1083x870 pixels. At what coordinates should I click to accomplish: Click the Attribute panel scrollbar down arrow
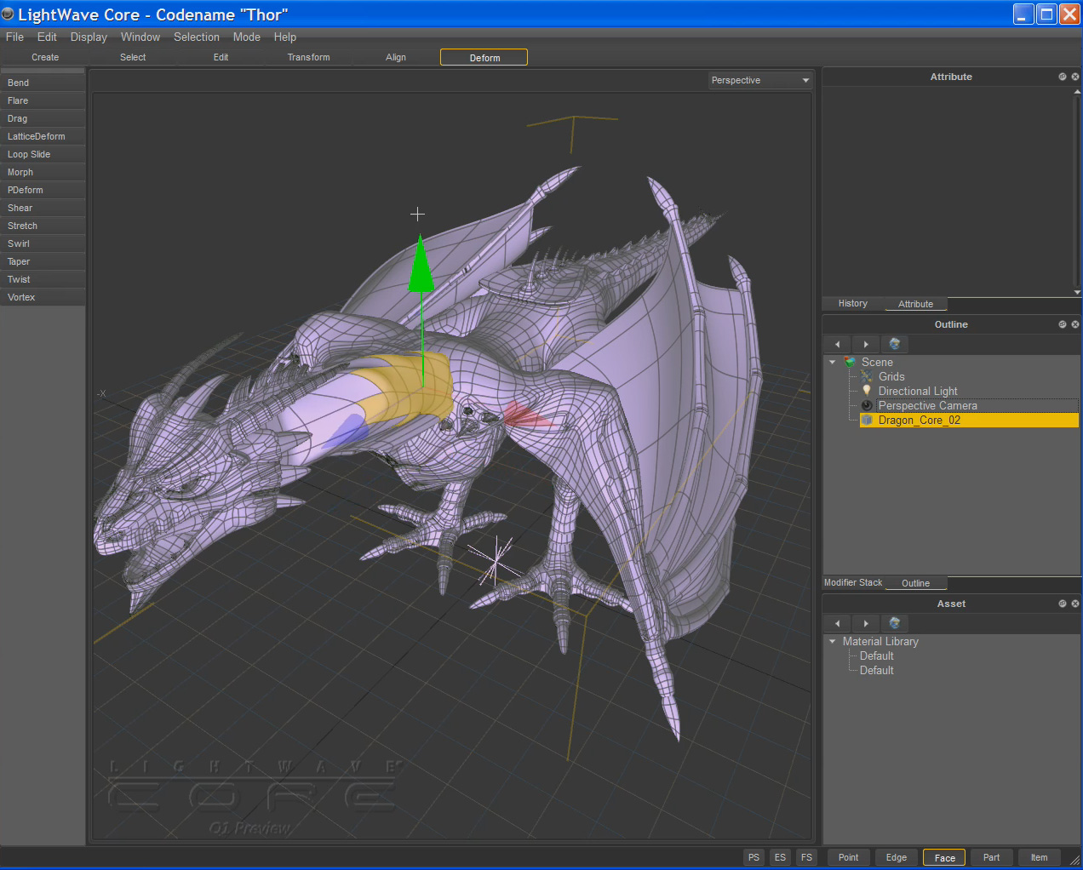point(1077,292)
